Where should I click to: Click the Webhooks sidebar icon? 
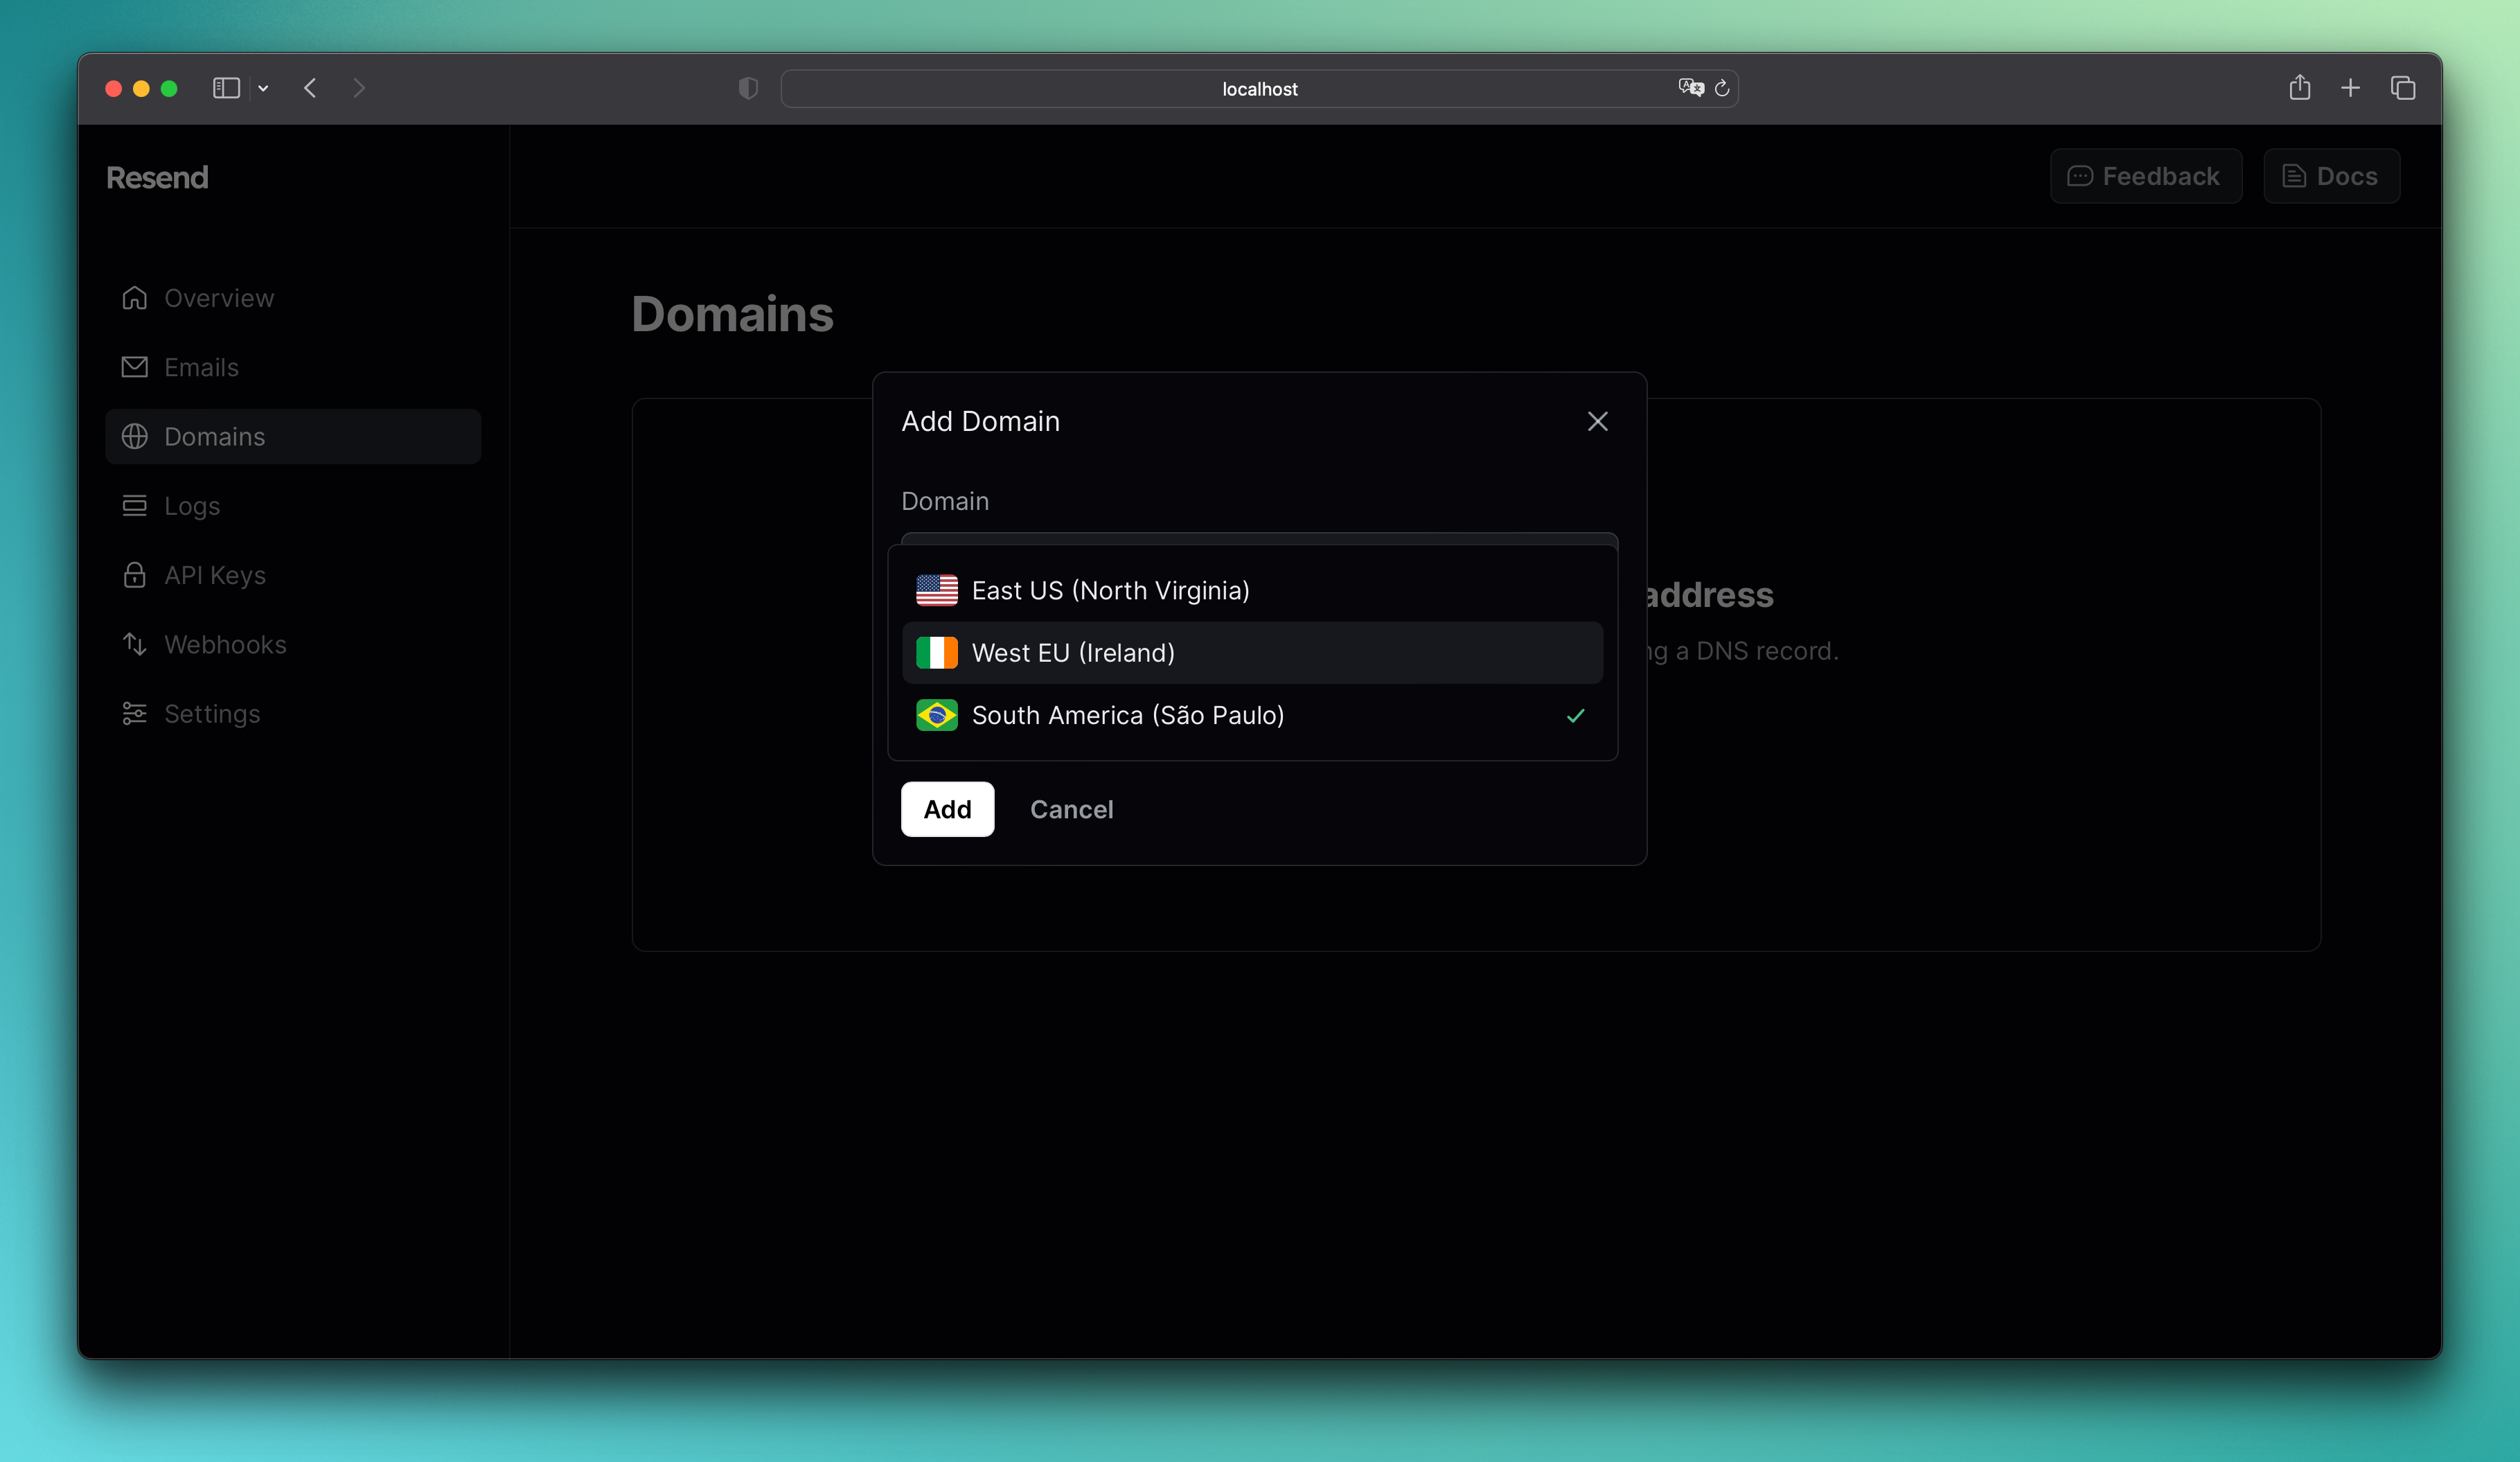136,644
